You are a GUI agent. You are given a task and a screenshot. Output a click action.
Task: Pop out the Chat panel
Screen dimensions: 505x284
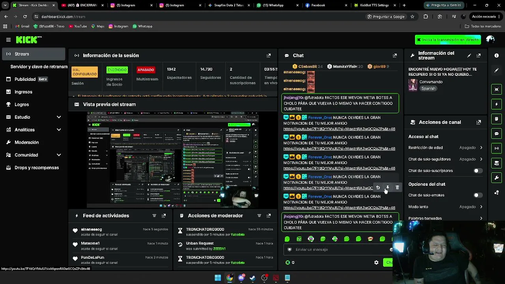click(x=395, y=56)
